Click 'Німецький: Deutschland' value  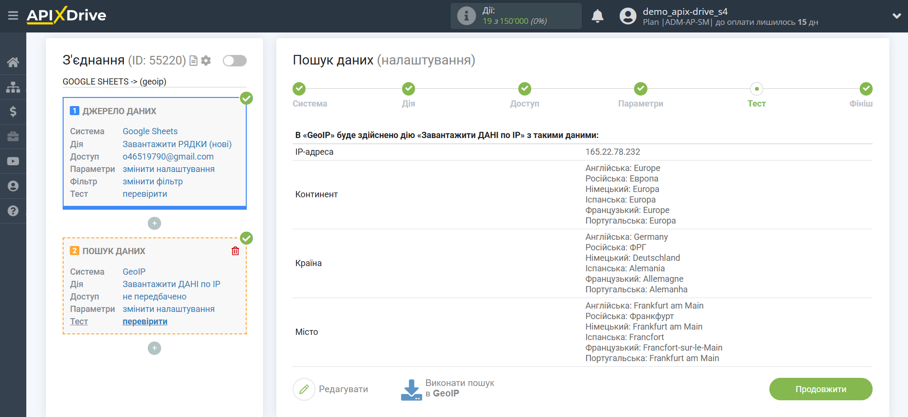[x=633, y=258]
